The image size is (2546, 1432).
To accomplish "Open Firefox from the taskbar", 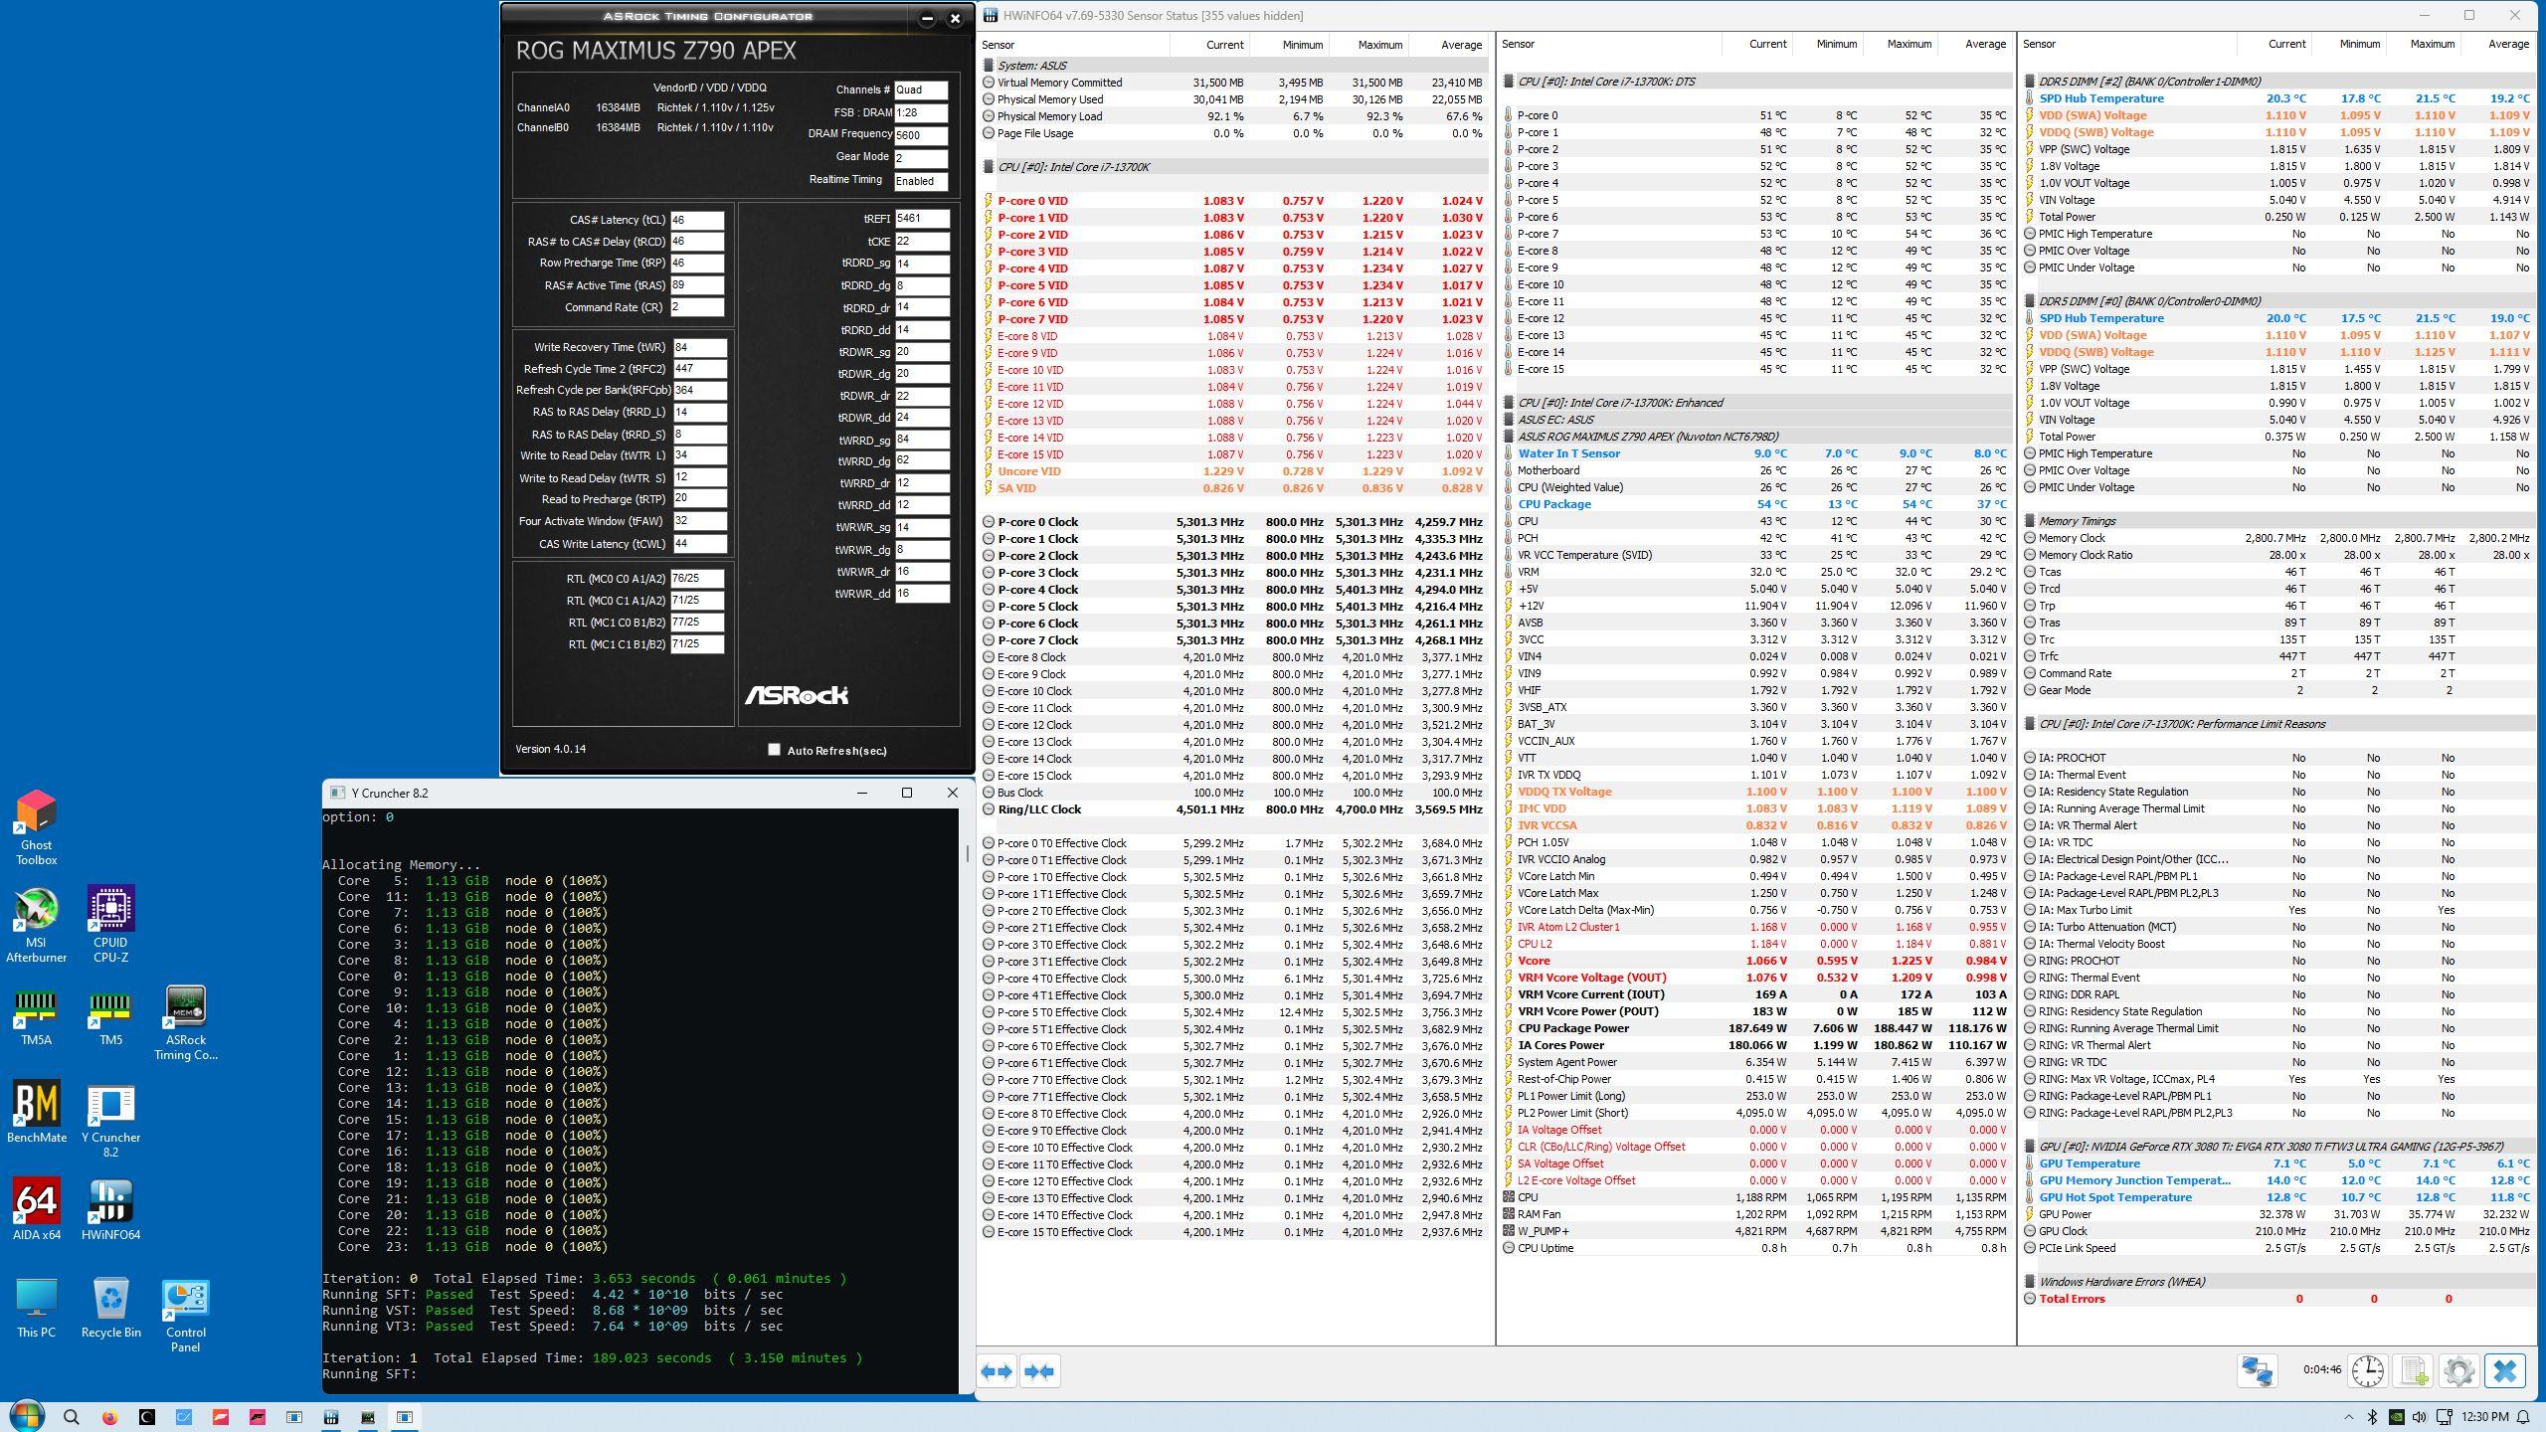I will click(109, 1417).
